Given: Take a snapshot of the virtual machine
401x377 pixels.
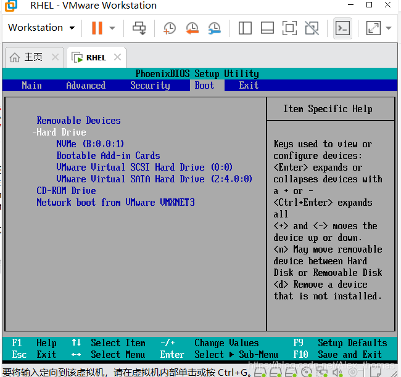Looking at the screenshot, I should tap(170, 28).
